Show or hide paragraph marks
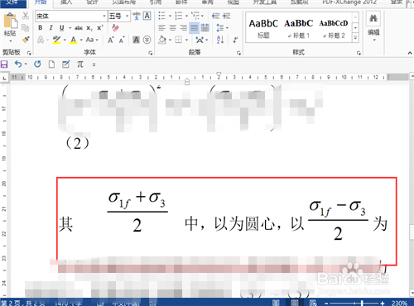The image size is (414, 306). (x=235, y=40)
